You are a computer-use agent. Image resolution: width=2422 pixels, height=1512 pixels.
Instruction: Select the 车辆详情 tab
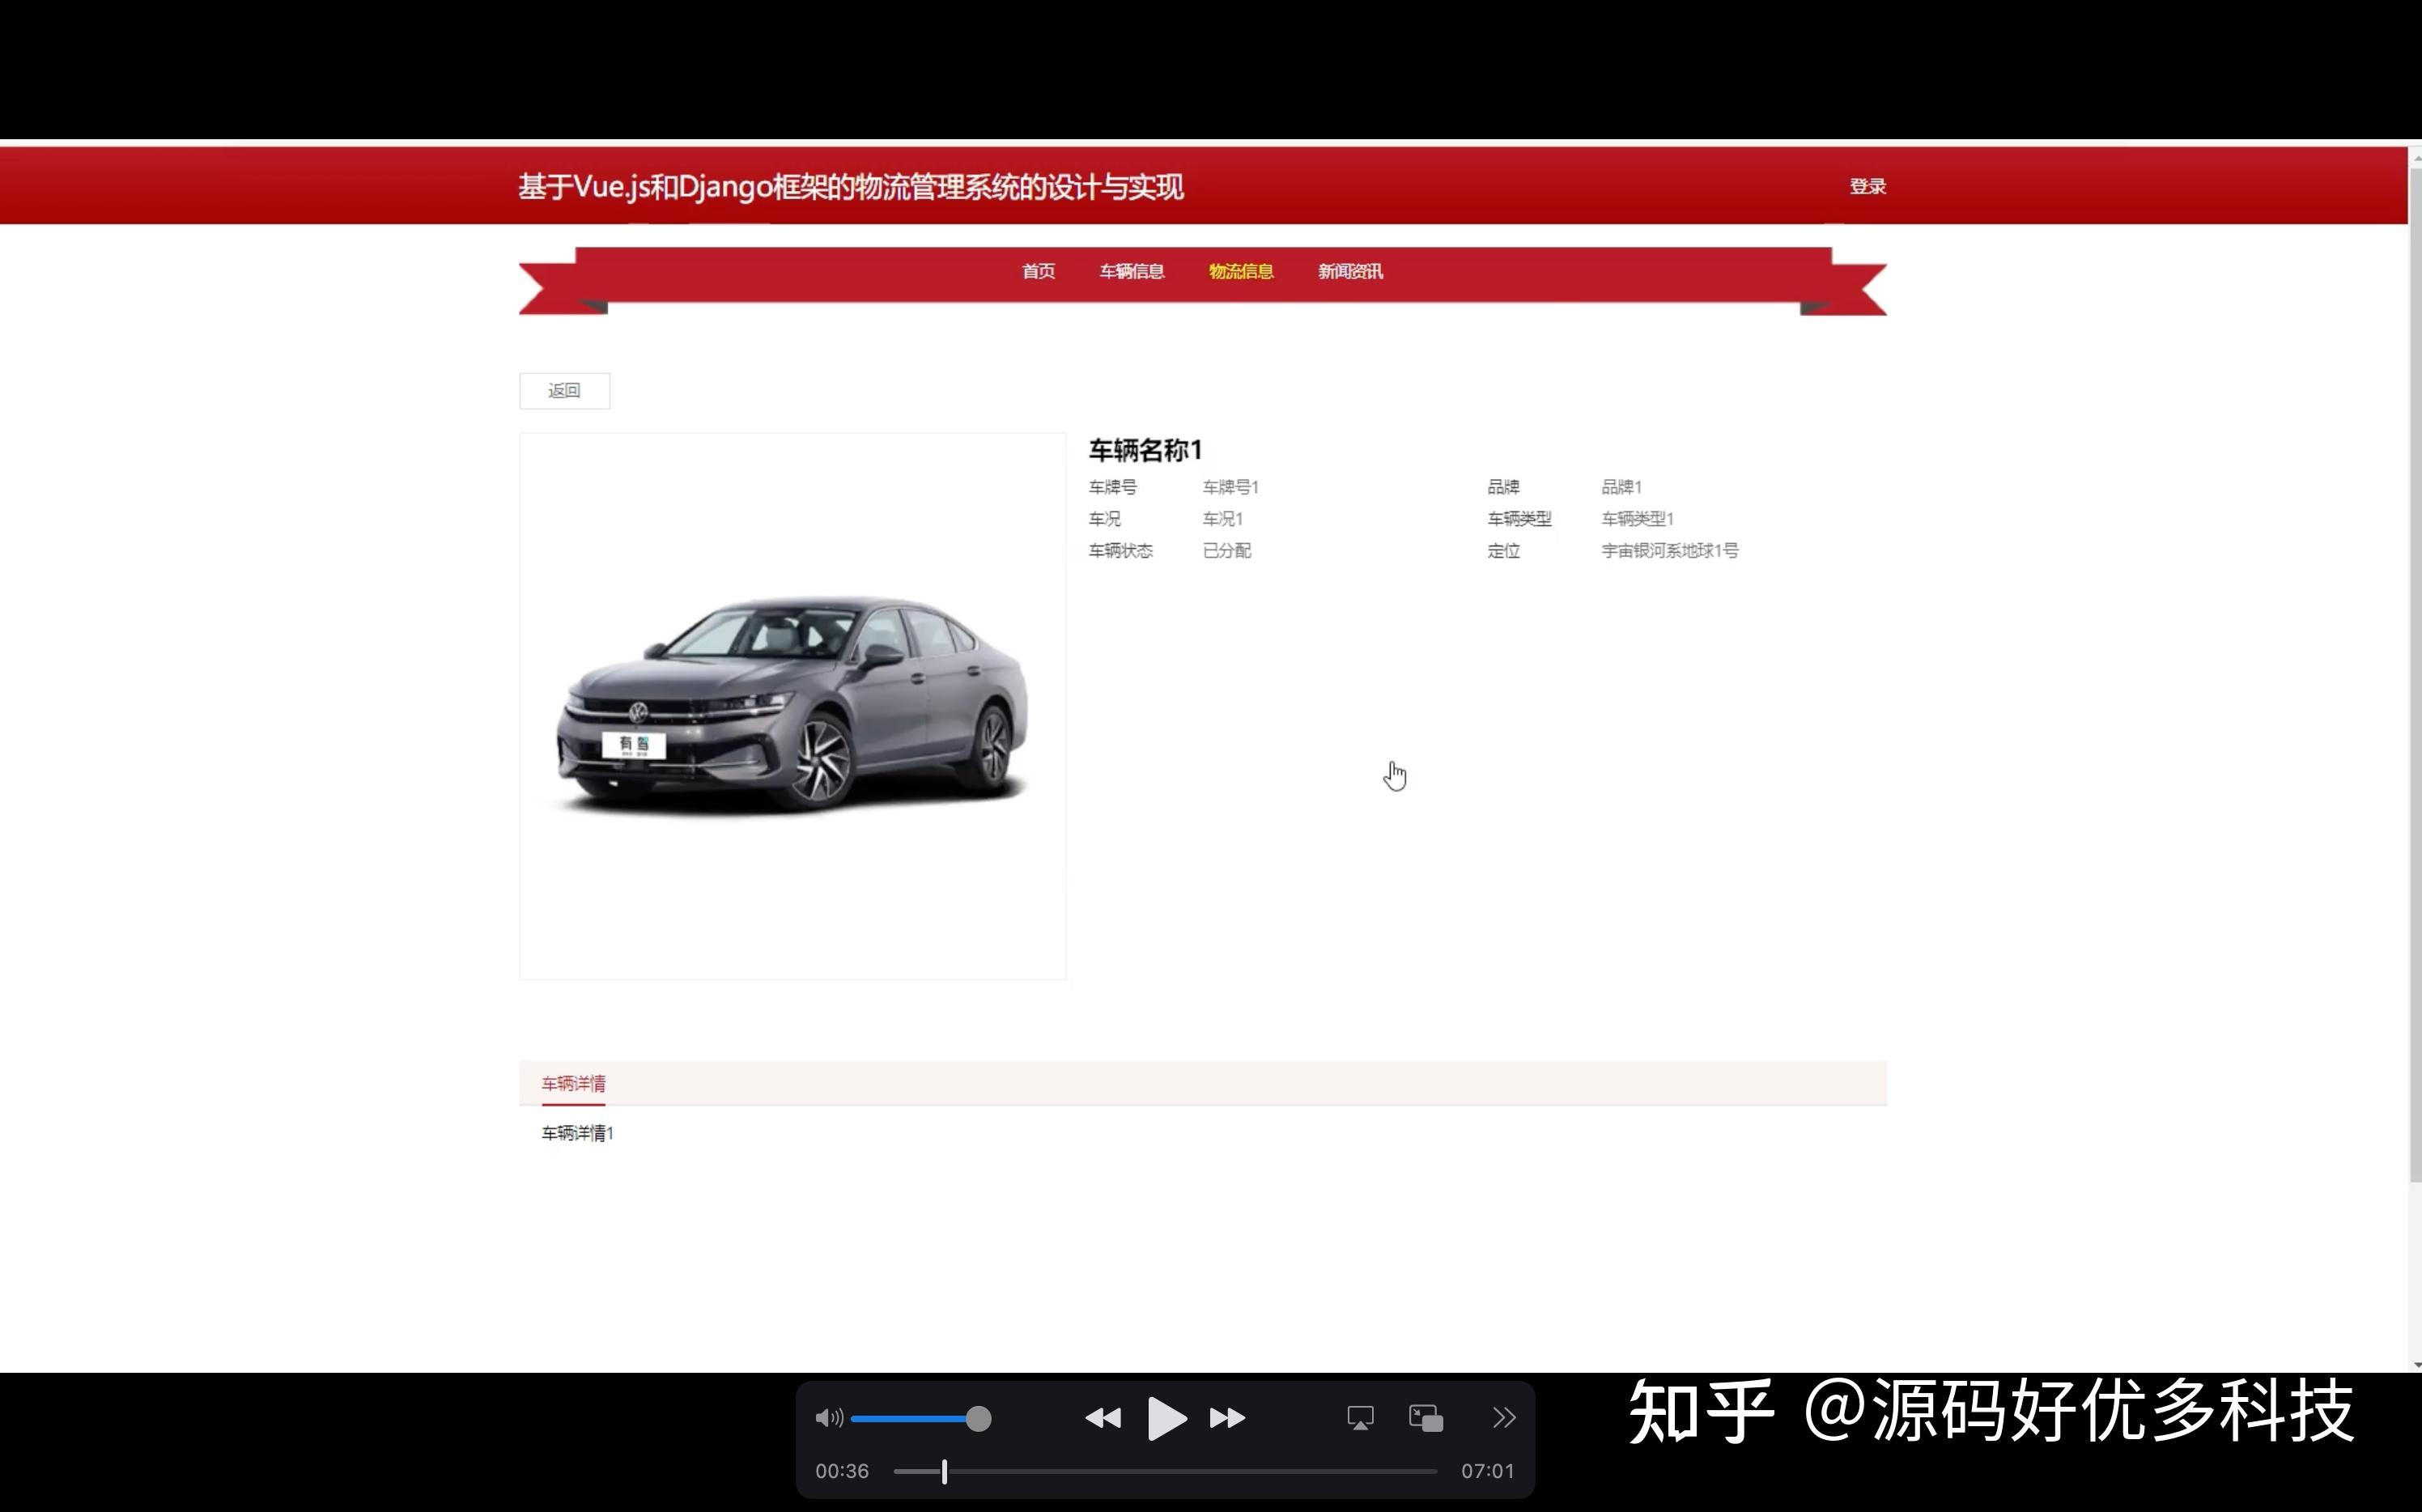(572, 1083)
